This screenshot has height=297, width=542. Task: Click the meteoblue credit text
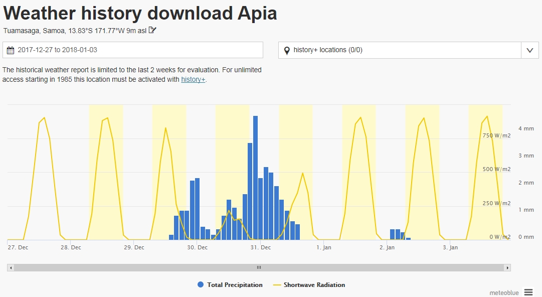504,292
